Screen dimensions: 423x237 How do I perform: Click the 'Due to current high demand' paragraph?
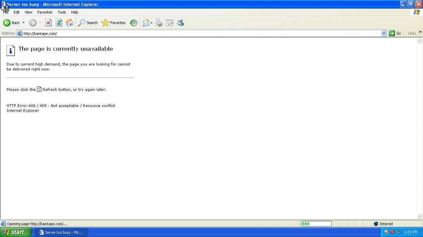pyautogui.click(x=68, y=66)
